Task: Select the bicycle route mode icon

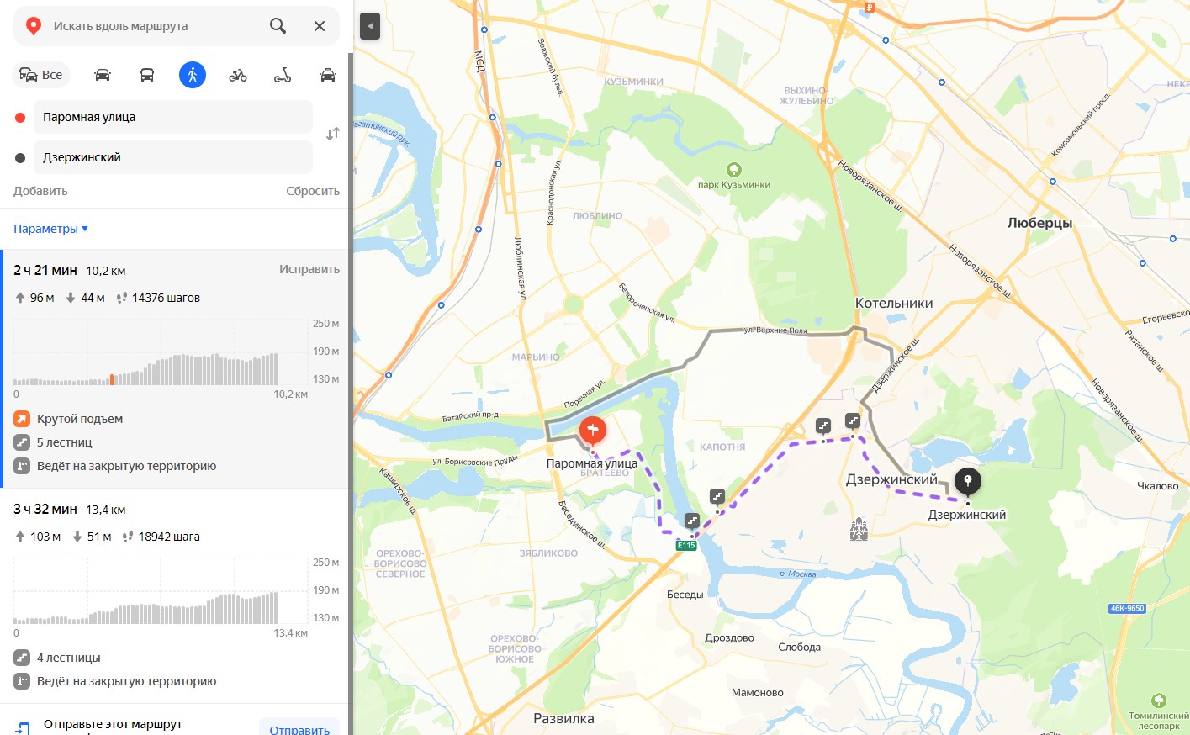Action: [x=238, y=75]
